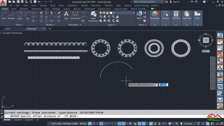Select the Hatch tool
This screenshot has height=126, width=224.
(x=33, y=21)
